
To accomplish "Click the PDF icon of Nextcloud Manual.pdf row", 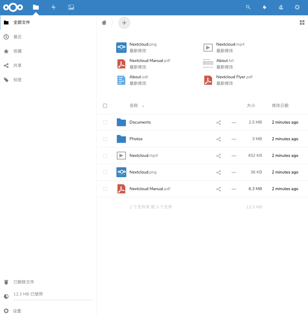I will pyautogui.click(x=121, y=189).
